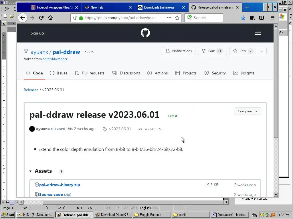Select the Security repository tab

215,73
